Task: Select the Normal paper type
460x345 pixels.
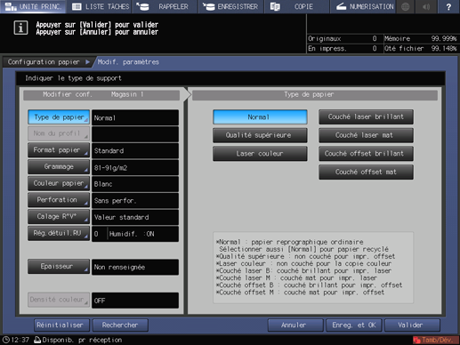Action: click(x=260, y=117)
